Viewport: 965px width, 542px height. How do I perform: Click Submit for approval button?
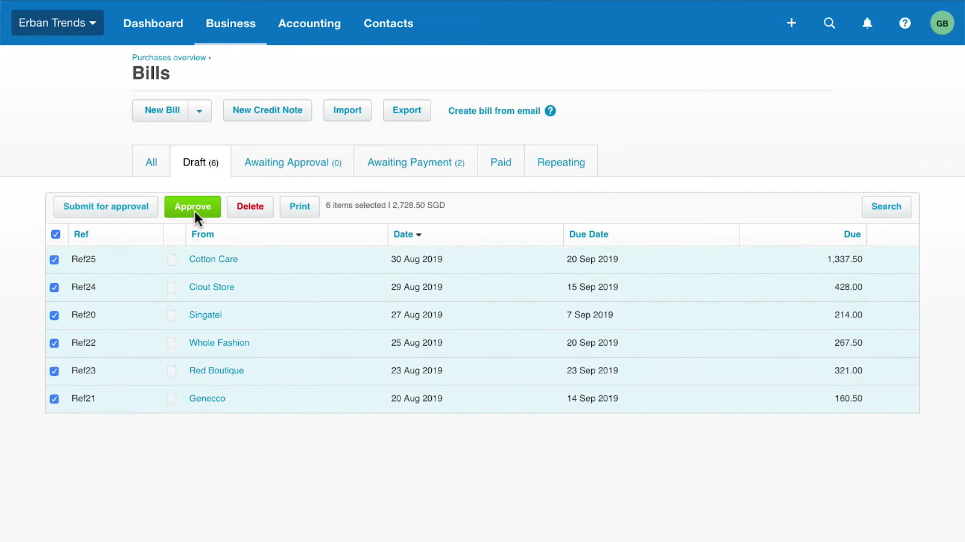(x=106, y=207)
